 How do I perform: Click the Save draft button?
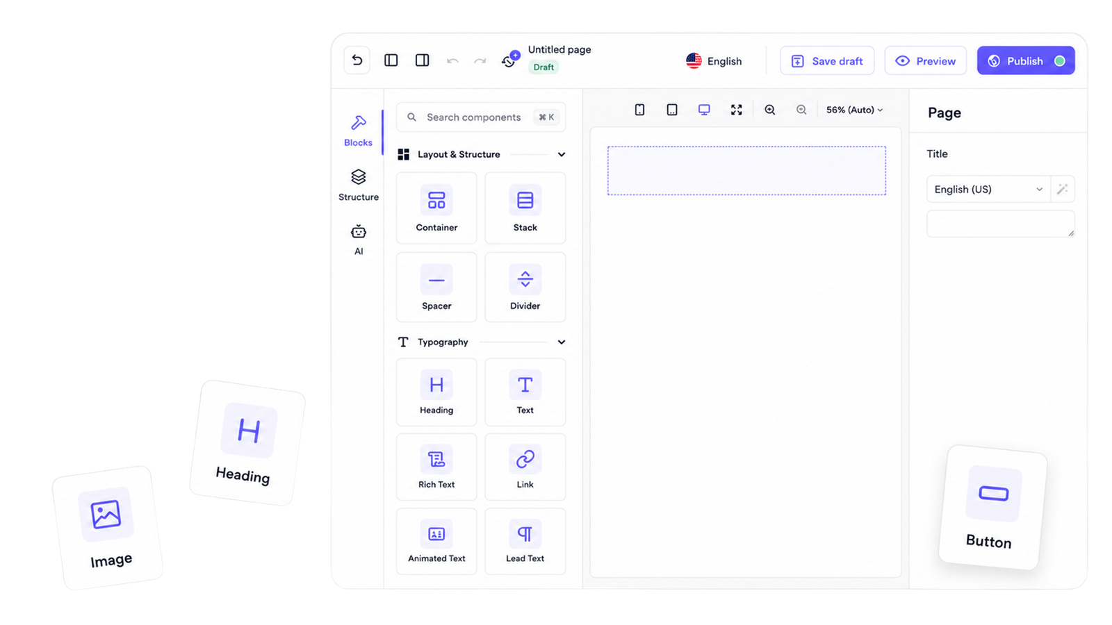point(827,61)
